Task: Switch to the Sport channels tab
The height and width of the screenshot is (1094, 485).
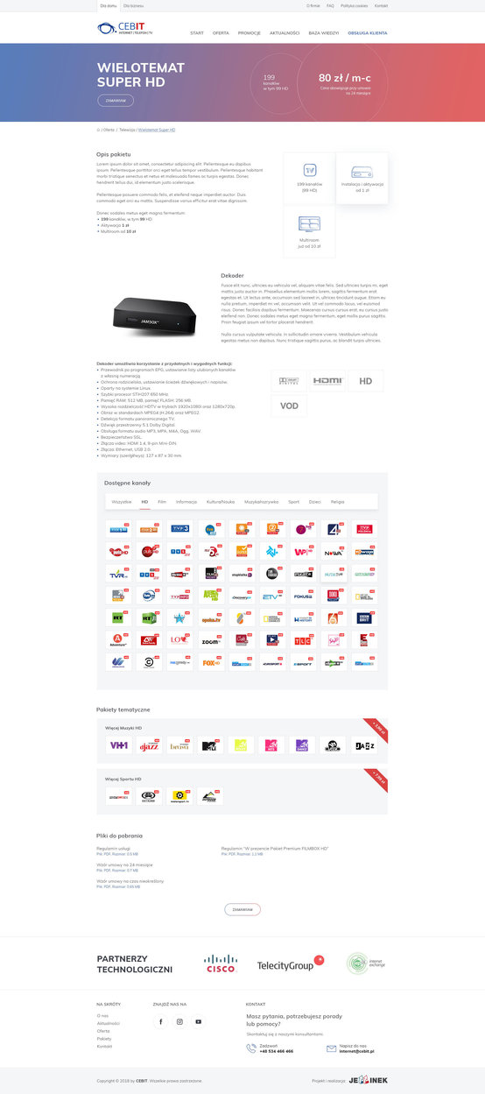Action: (x=293, y=502)
